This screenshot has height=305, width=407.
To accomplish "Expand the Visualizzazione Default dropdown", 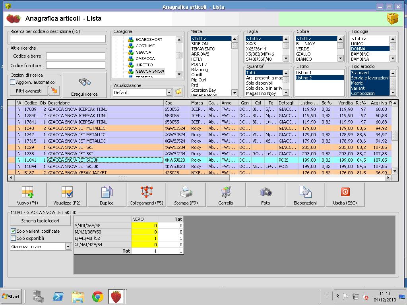I will (x=169, y=93).
